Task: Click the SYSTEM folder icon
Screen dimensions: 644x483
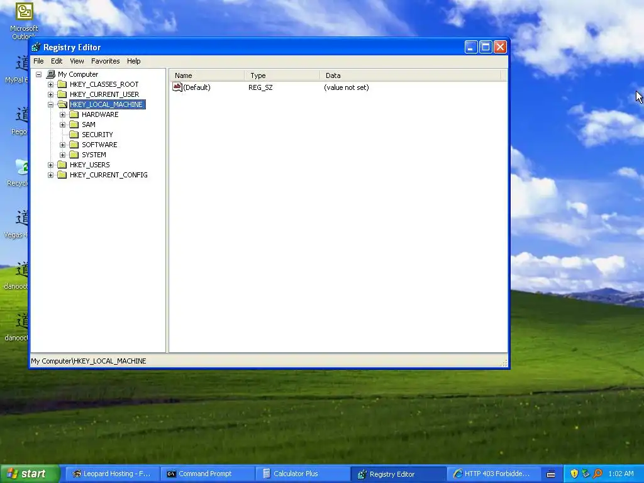Action: (x=74, y=155)
